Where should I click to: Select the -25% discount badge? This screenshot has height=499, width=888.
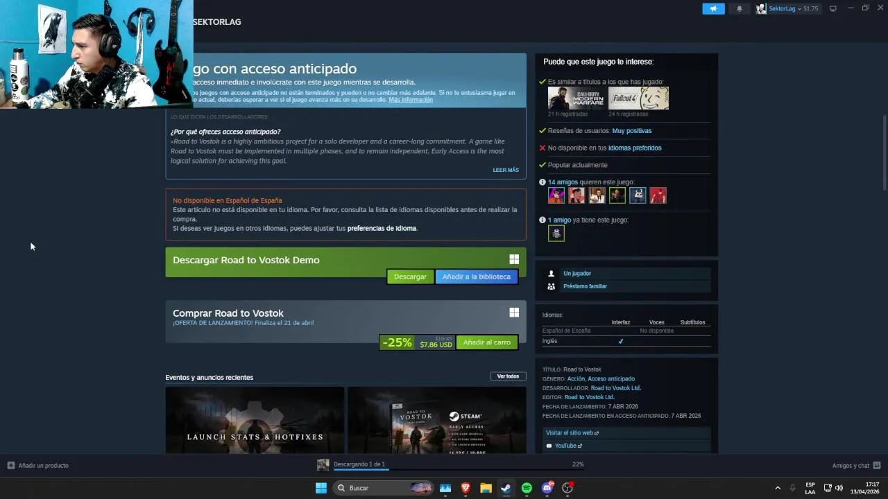tap(397, 342)
